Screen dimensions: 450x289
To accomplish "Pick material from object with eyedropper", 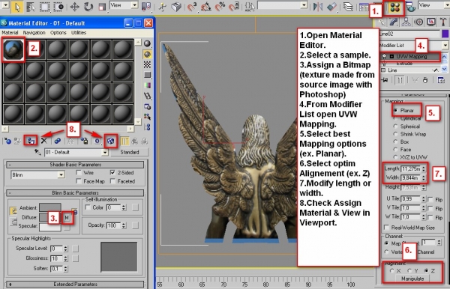I will (37, 152).
